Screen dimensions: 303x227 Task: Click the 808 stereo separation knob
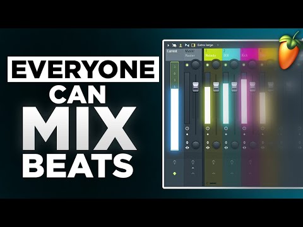(x=235, y=144)
